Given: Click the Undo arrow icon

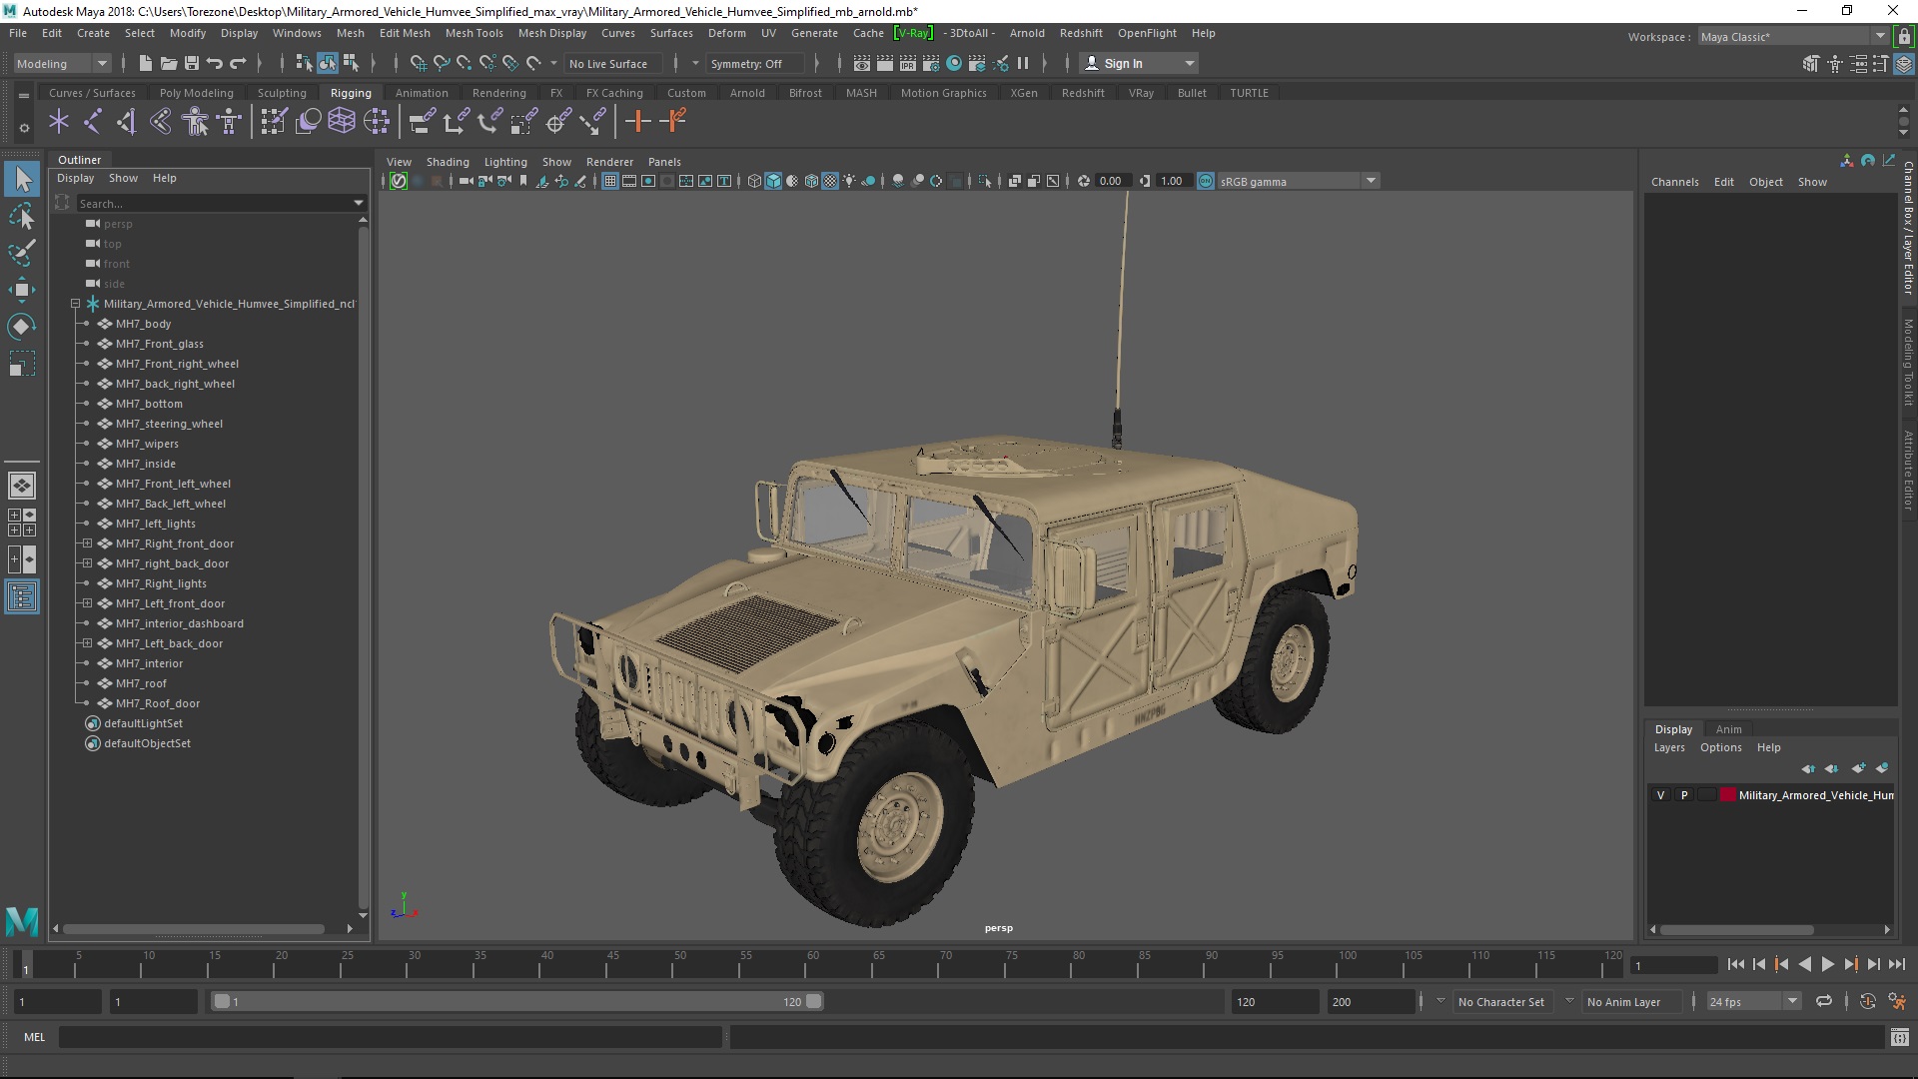Looking at the screenshot, I should [215, 63].
